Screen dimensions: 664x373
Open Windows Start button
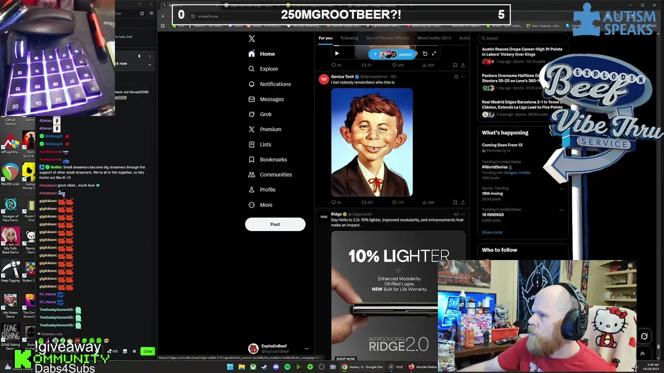pos(230,367)
